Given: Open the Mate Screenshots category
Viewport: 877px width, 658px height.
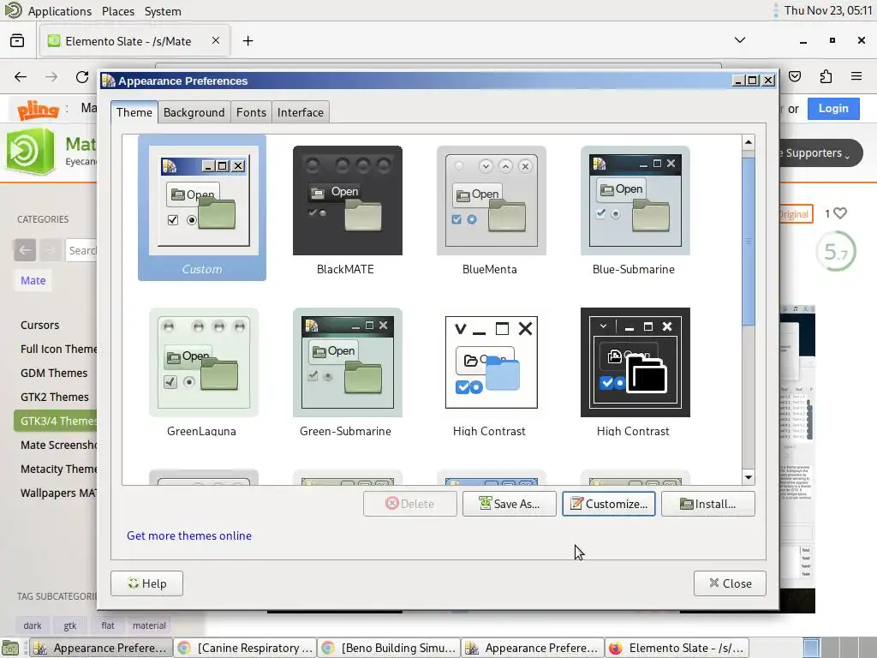Looking at the screenshot, I should point(59,446).
